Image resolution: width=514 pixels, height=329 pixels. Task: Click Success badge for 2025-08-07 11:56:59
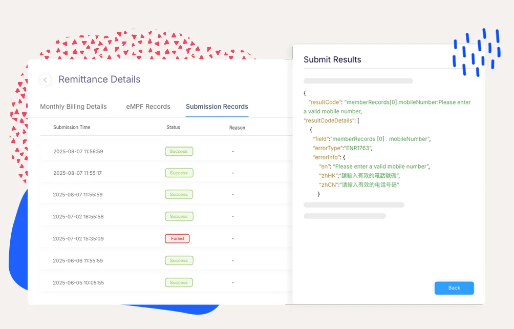click(178, 152)
